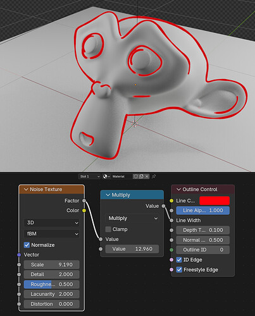This screenshot has width=255, height=316.
Task: Enable the Clamp checkbox
Action: click(108, 229)
